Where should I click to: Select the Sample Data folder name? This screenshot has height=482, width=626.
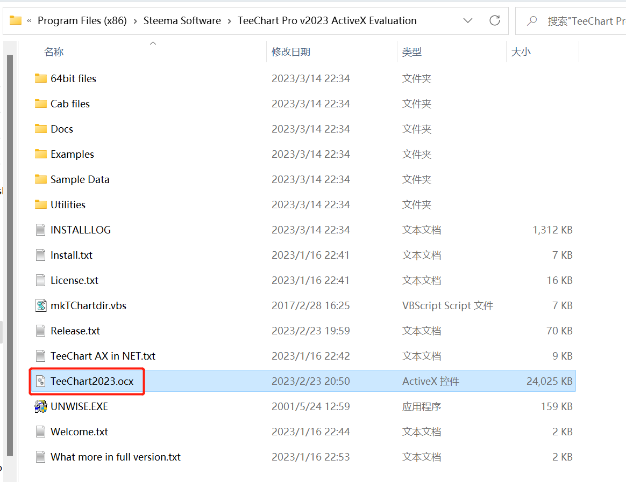80,179
